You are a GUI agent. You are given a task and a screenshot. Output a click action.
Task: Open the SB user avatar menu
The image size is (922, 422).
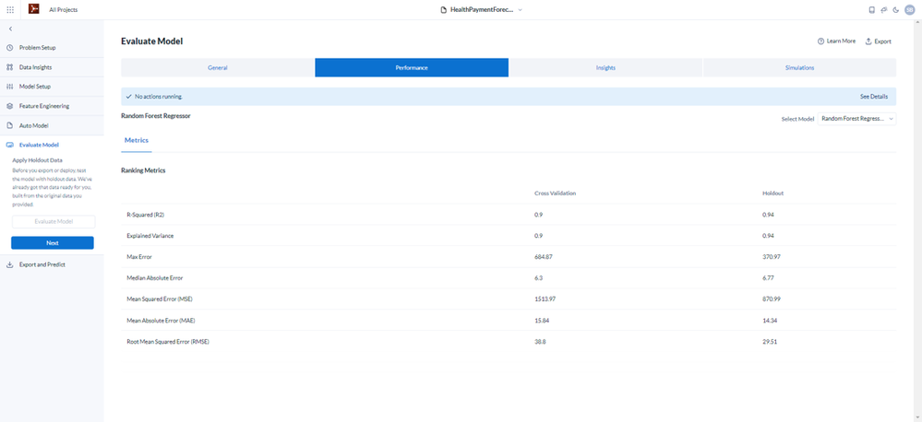[x=910, y=10]
